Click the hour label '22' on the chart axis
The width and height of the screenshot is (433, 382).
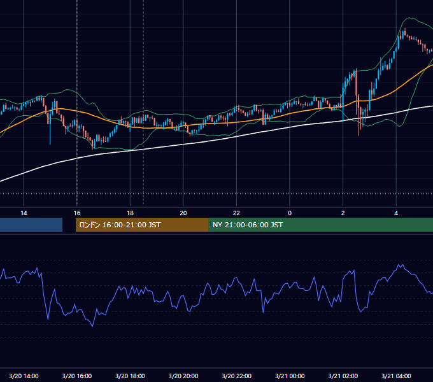tap(237, 213)
